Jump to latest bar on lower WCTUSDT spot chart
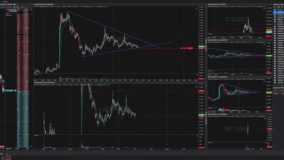This screenshot has width=284, height=160. click(x=197, y=87)
